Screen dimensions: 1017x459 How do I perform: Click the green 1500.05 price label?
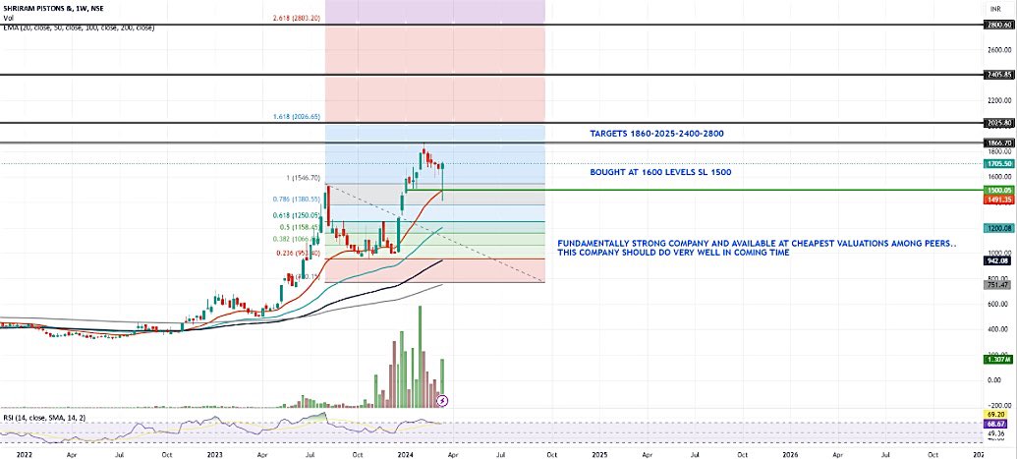tap(998, 190)
